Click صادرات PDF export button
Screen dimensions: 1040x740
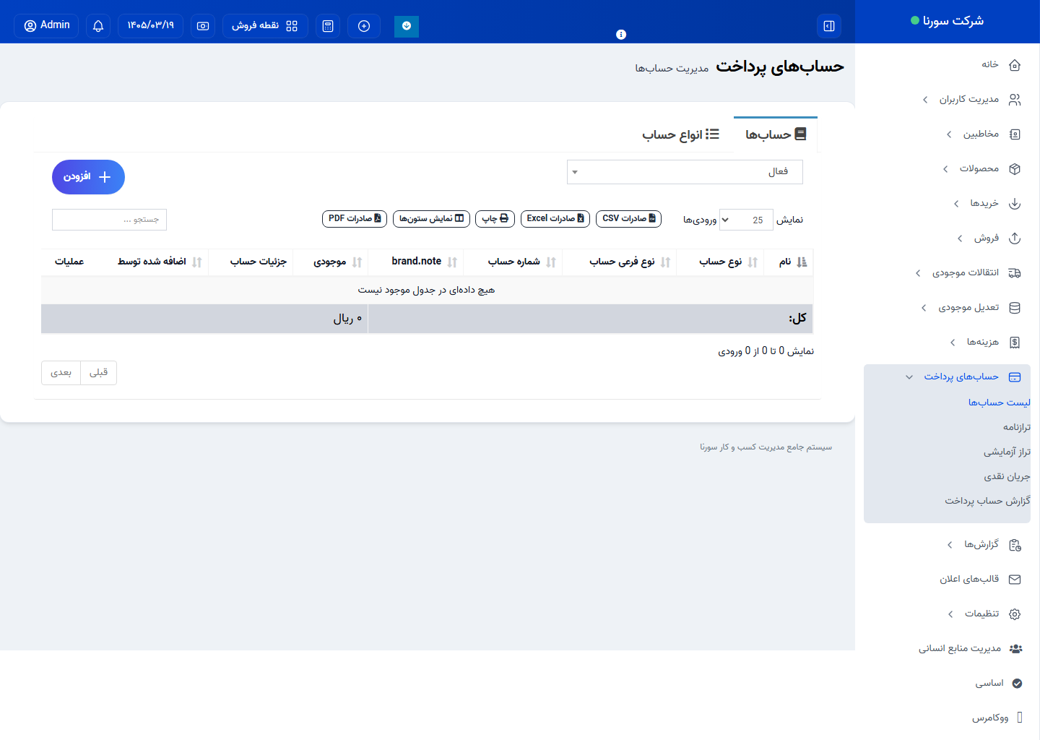tap(355, 218)
